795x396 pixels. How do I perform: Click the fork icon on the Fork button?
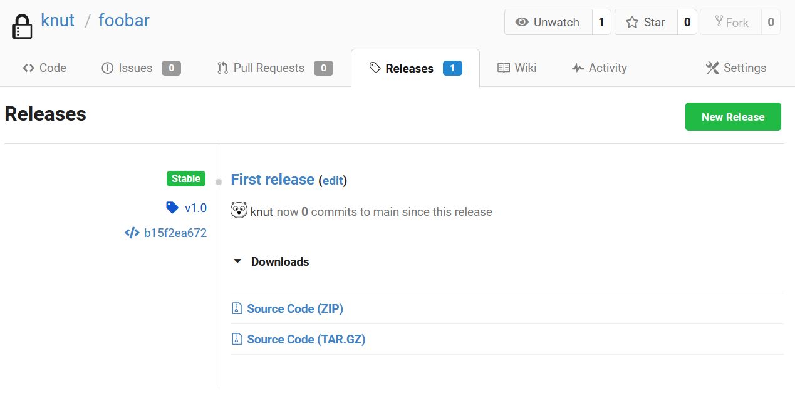pyautogui.click(x=718, y=21)
